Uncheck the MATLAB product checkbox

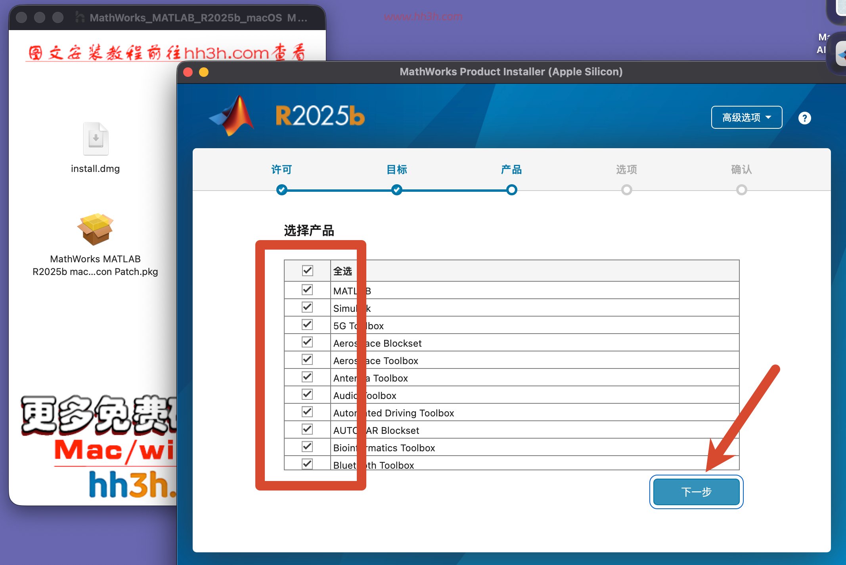click(307, 290)
